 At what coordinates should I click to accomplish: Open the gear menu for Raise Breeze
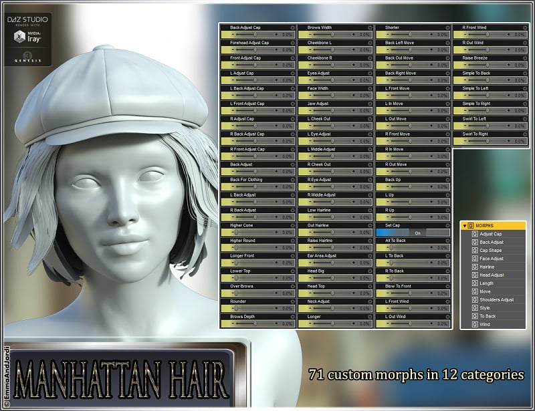[x=525, y=58]
